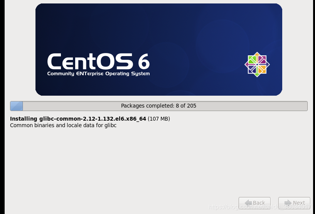
Task: Select "Packages completed: 8 of 205" text
Action: click(158, 106)
